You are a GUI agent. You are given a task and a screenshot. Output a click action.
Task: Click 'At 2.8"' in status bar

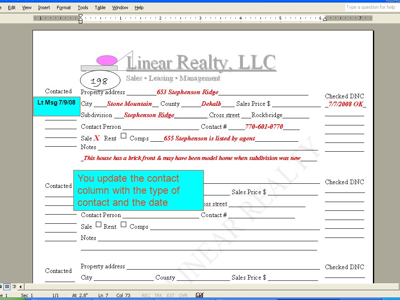(80, 295)
